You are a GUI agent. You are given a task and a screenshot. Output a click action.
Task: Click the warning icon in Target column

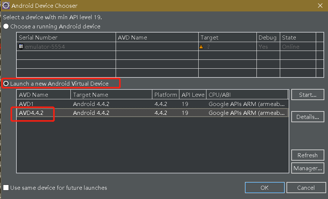[x=201, y=47]
